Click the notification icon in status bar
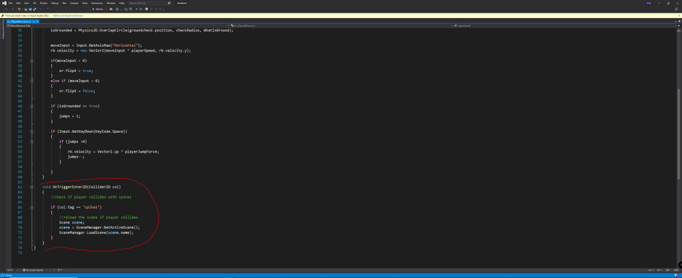 [x=677, y=275]
